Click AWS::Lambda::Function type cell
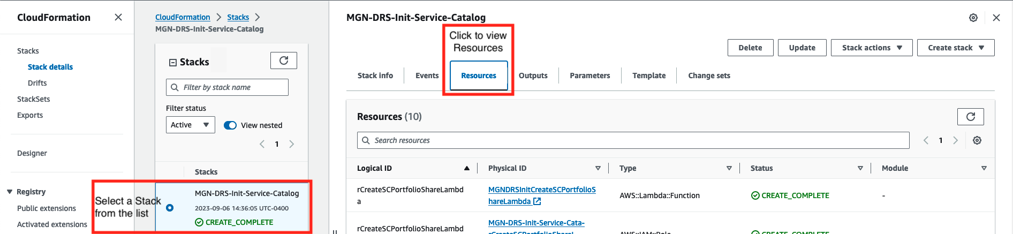1013x234 pixels. pos(660,195)
